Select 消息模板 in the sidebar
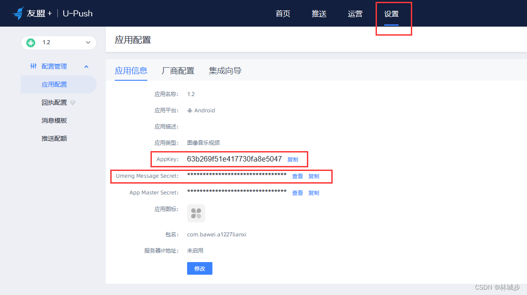The image size is (527, 295). [54, 120]
